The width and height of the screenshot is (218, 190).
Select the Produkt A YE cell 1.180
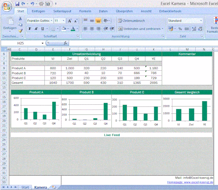(x=154, y=68)
